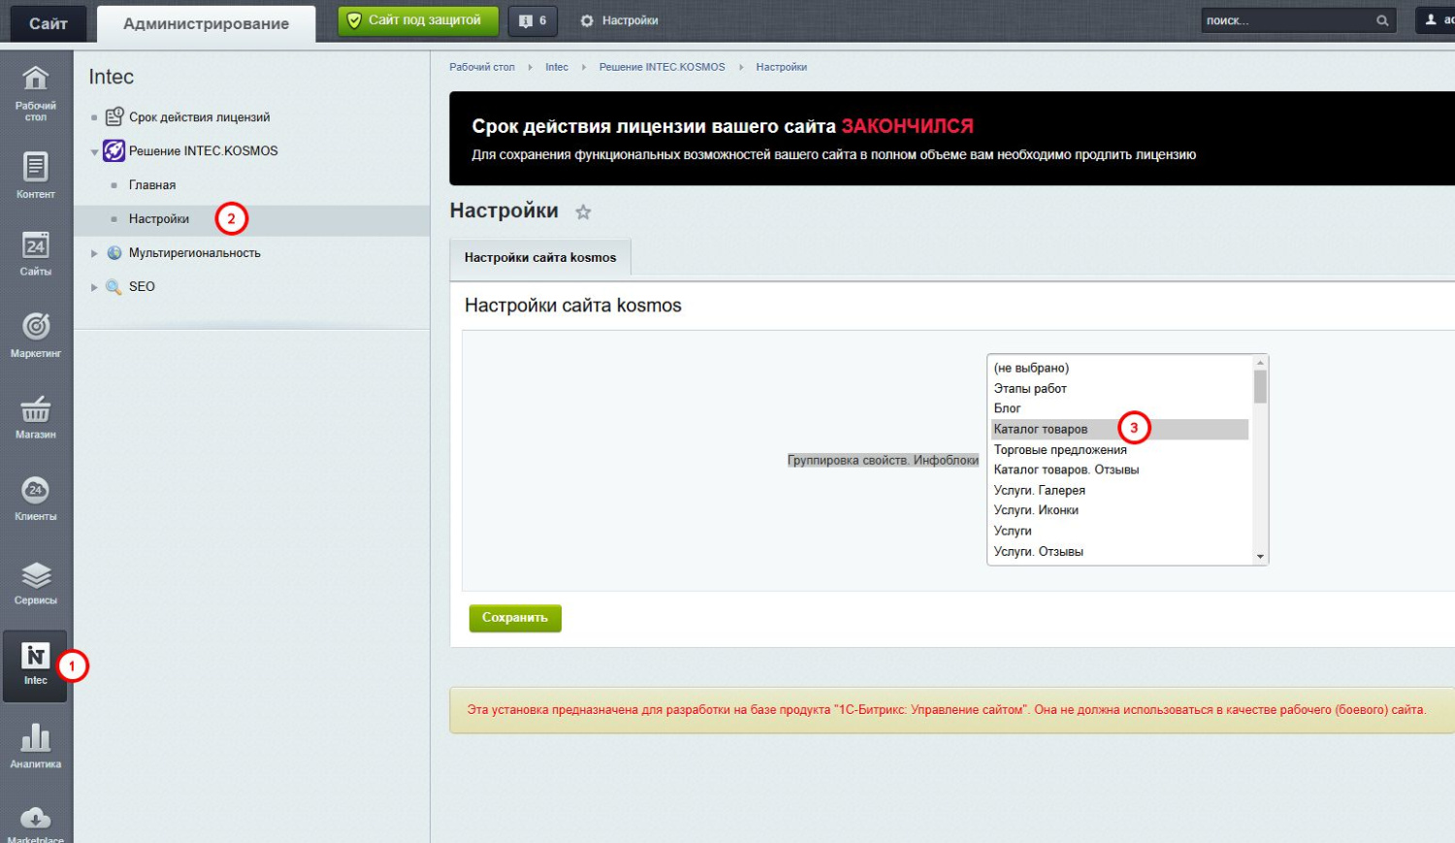The image size is (1455, 843).
Task: Select Блог in the infoblock list
Action: 1120,408
